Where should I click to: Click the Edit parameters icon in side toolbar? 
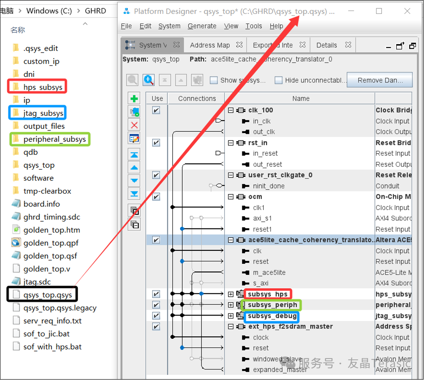click(134, 138)
